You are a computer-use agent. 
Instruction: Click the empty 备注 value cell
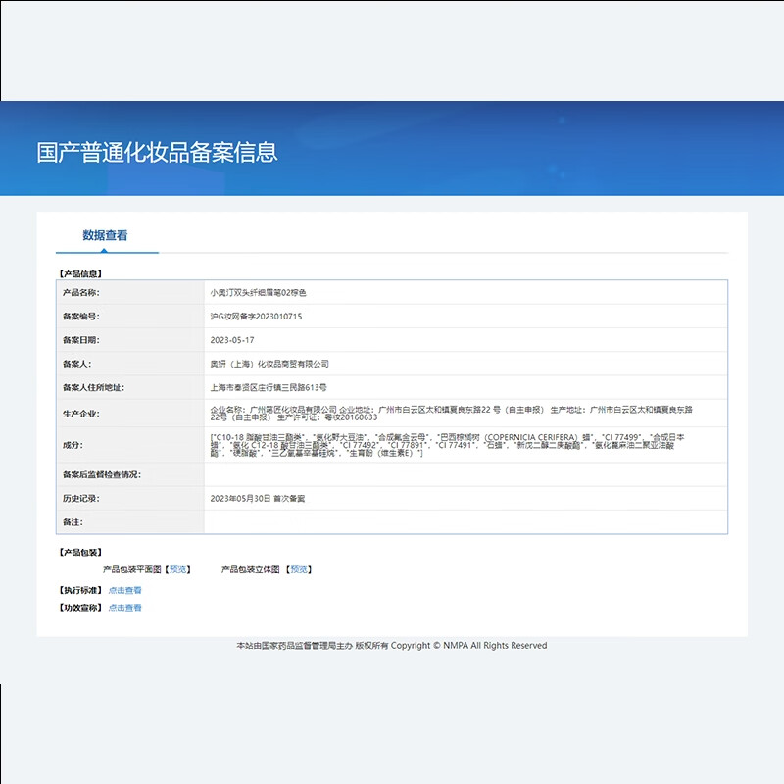coord(392,523)
